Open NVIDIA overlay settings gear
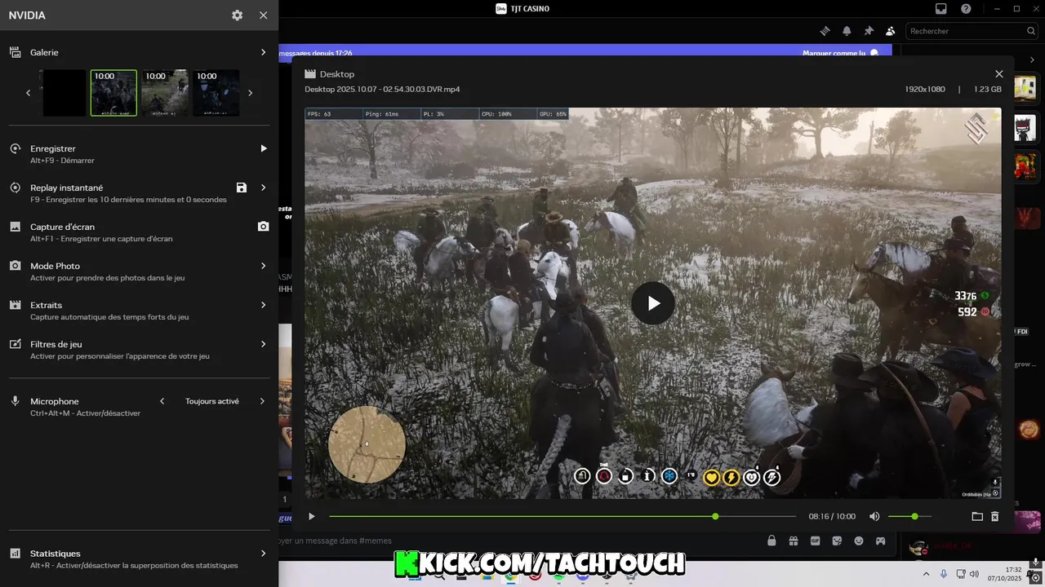Image resolution: width=1045 pixels, height=587 pixels. pyautogui.click(x=237, y=15)
